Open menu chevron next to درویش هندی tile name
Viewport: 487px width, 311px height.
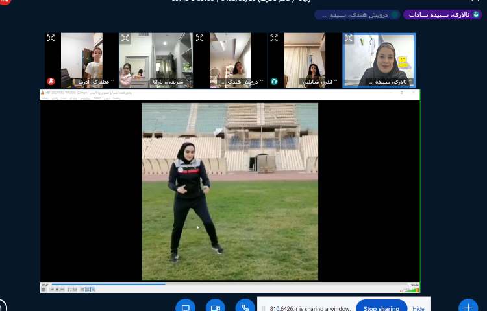pos(261,81)
